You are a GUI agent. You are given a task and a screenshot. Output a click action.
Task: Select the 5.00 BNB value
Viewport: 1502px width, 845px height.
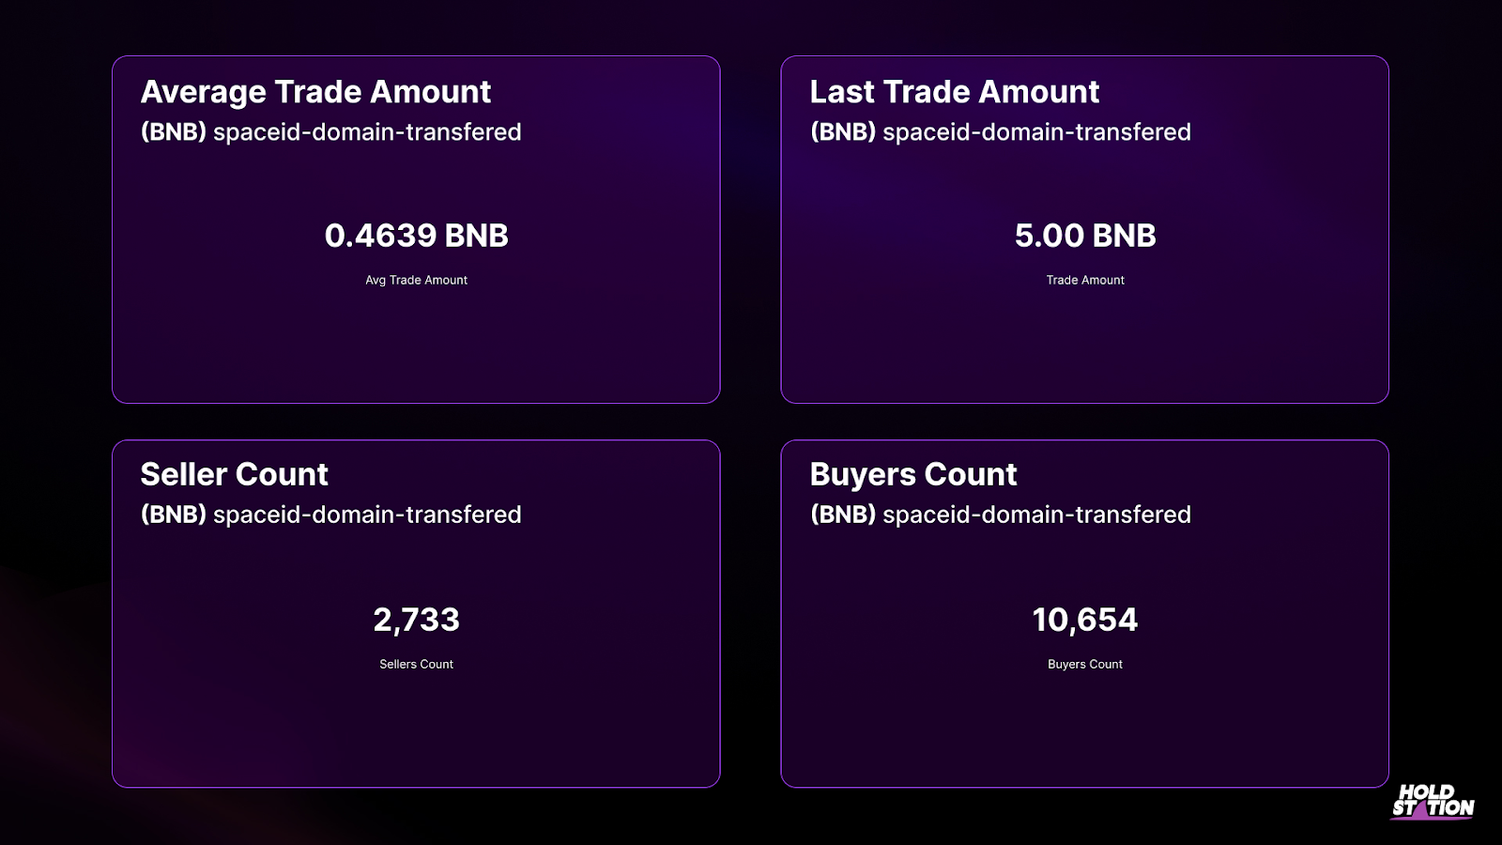(1085, 236)
